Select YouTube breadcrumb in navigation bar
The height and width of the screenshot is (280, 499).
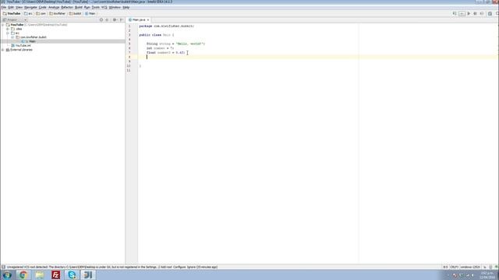pos(12,14)
